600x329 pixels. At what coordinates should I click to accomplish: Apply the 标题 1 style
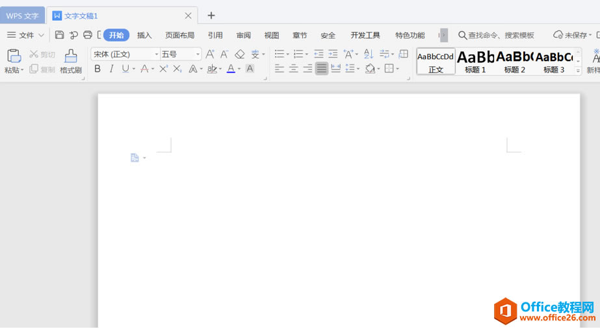(x=475, y=61)
